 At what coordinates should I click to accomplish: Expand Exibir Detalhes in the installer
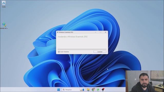pyautogui.click(x=63, y=52)
